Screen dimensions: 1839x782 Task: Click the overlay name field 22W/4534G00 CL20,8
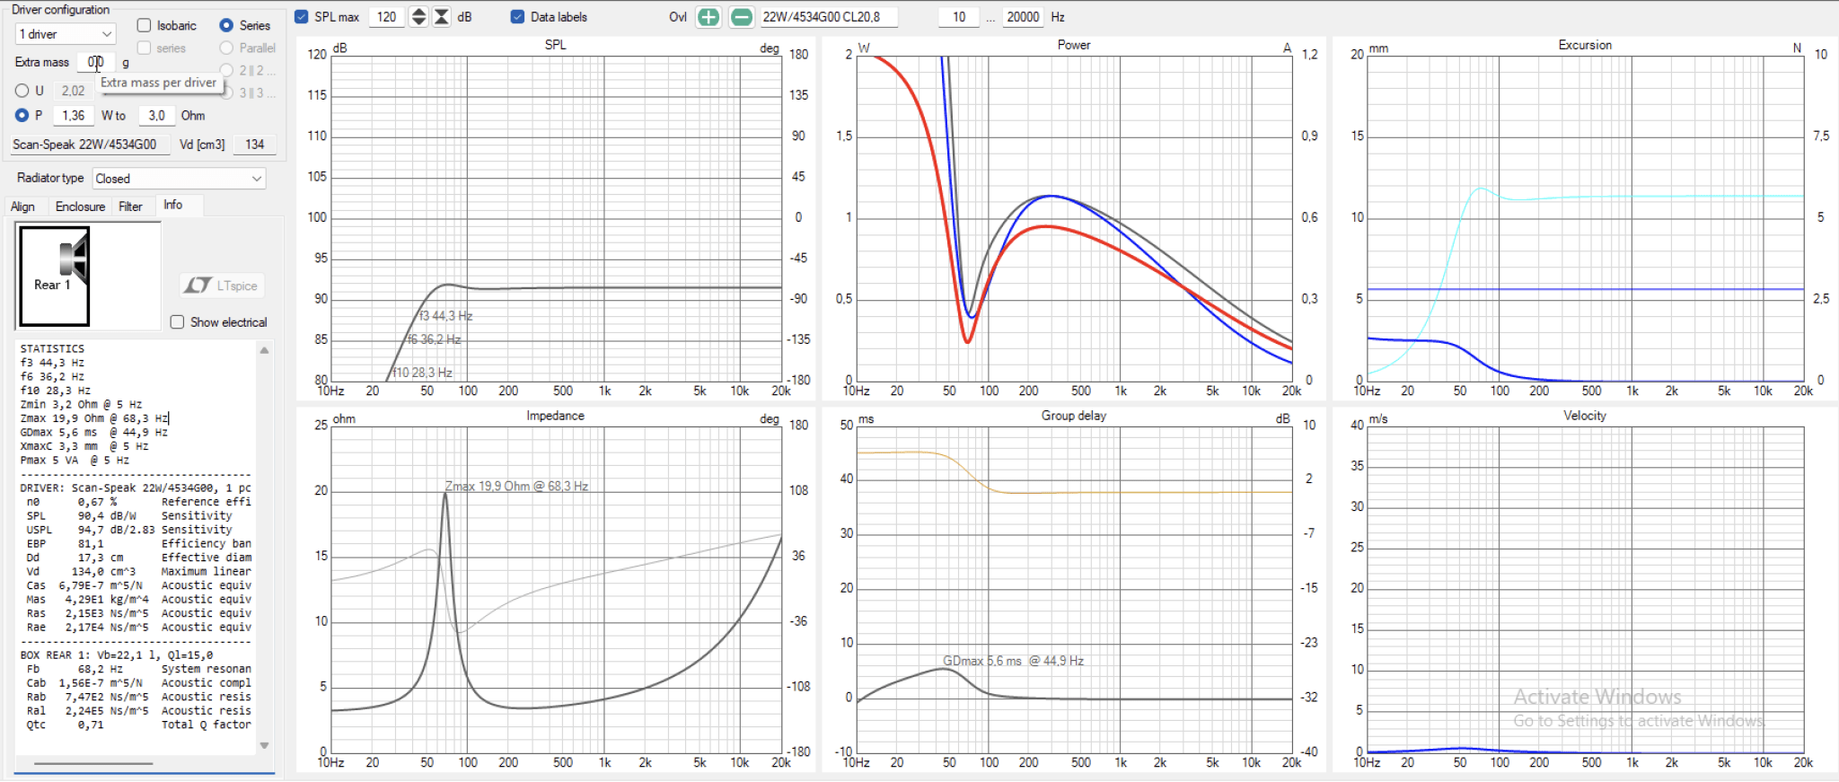point(827,17)
